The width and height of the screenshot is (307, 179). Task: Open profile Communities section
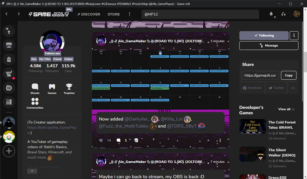click(x=35, y=103)
